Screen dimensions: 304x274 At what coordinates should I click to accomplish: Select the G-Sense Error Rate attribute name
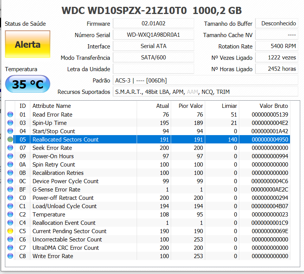(x=56, y=190)
